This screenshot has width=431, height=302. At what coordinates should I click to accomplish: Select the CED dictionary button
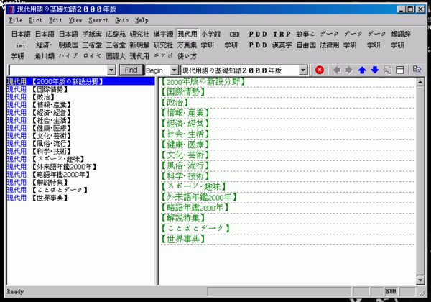pos(234,34)
